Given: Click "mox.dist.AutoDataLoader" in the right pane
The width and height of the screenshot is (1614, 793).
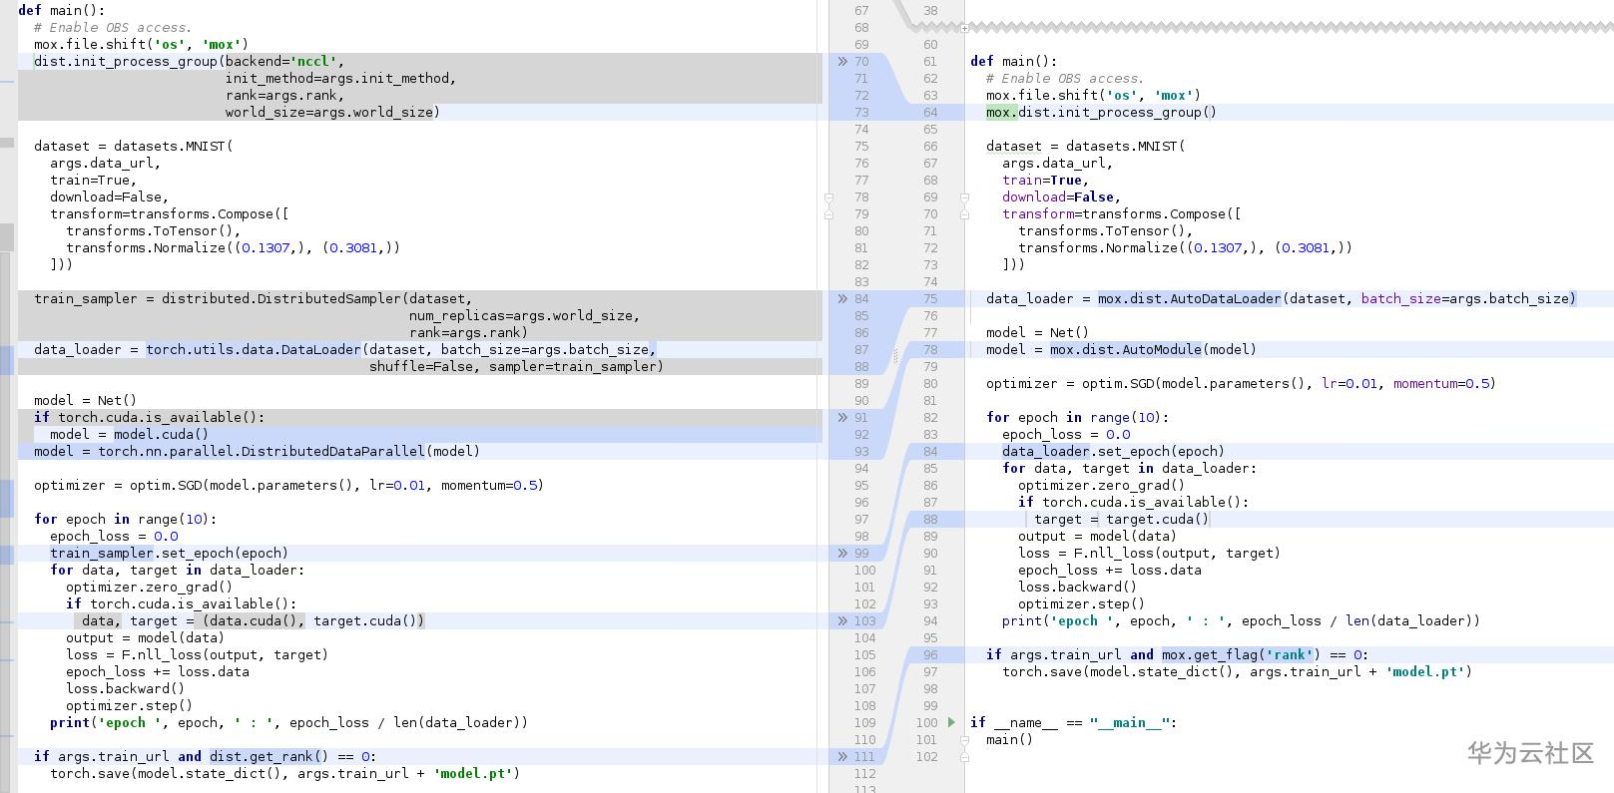Looking at the screenshot, I should 1190,299.
